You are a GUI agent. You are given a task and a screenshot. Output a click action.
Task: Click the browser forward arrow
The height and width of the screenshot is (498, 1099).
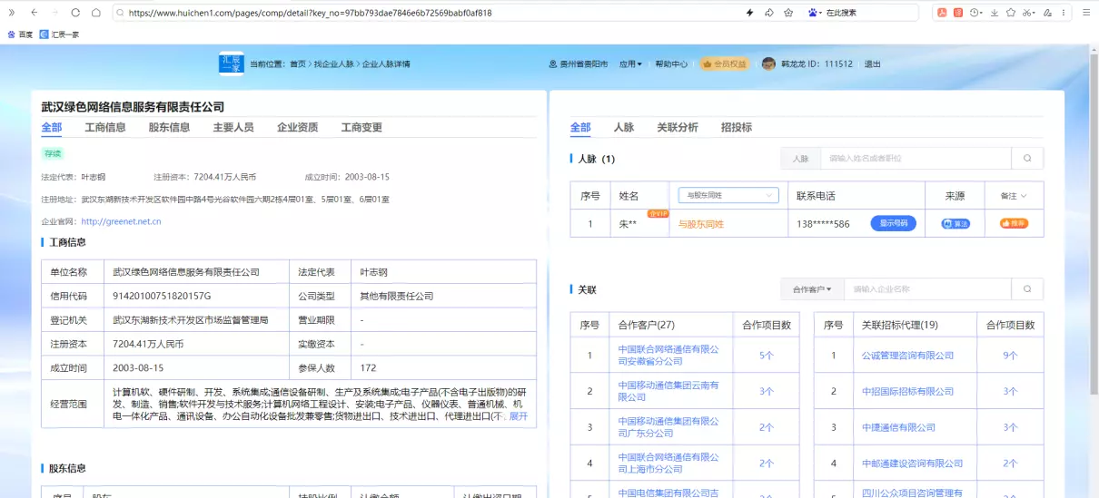54,13
